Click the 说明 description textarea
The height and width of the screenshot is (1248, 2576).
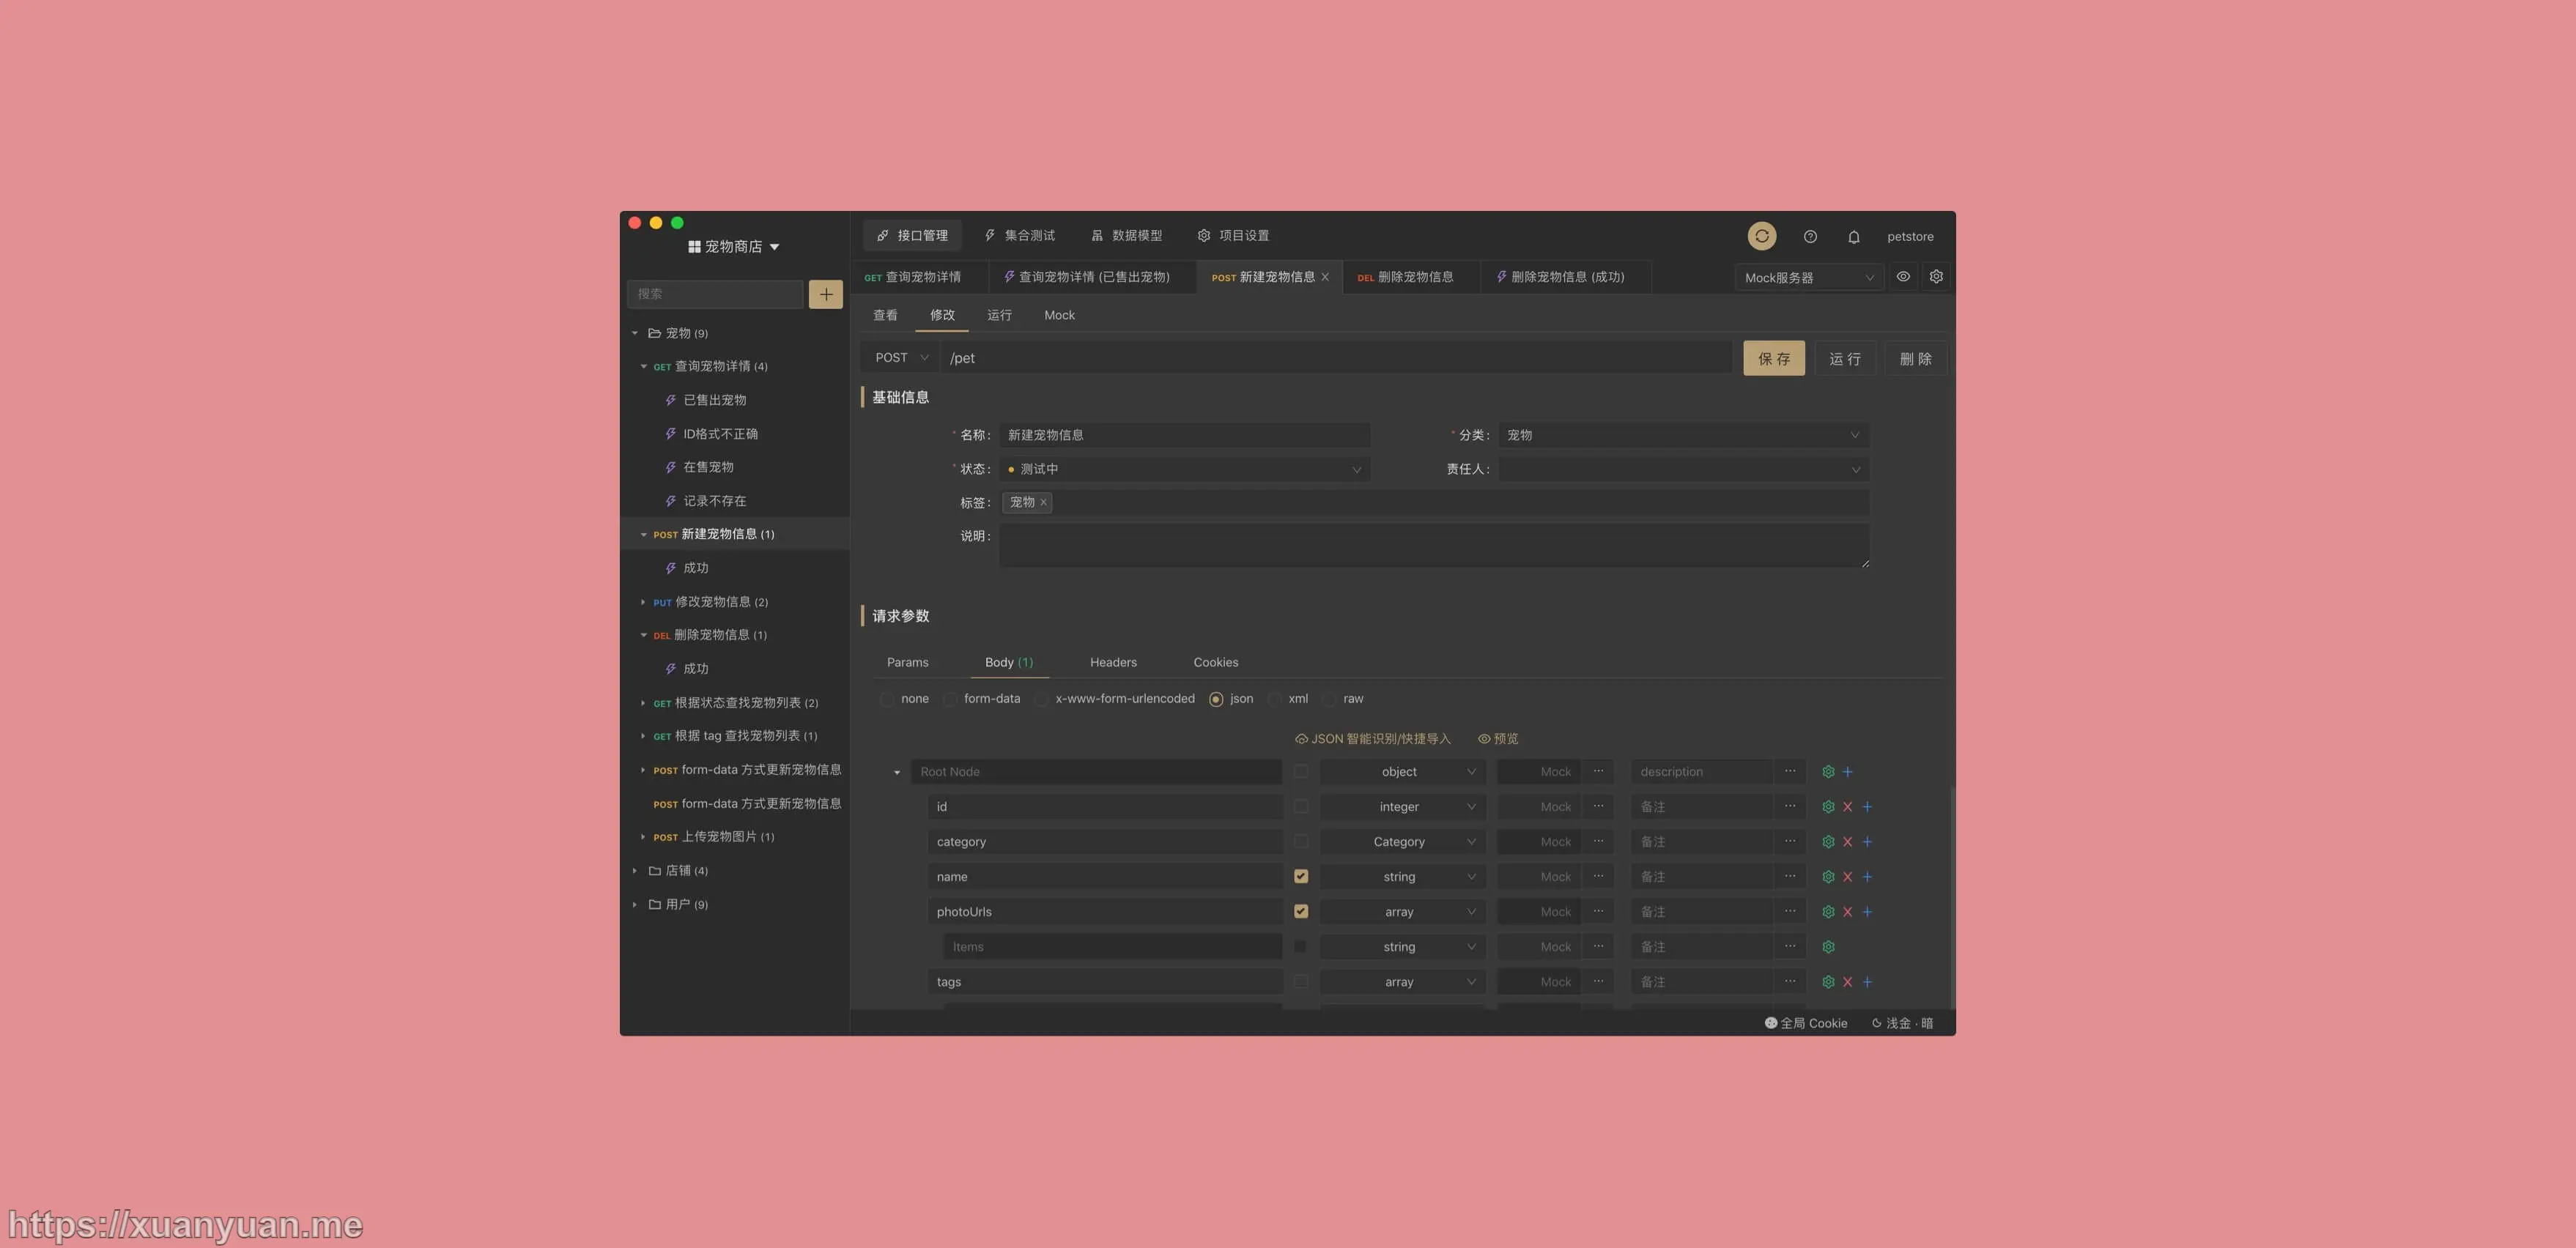click(x=1434, y=546)
